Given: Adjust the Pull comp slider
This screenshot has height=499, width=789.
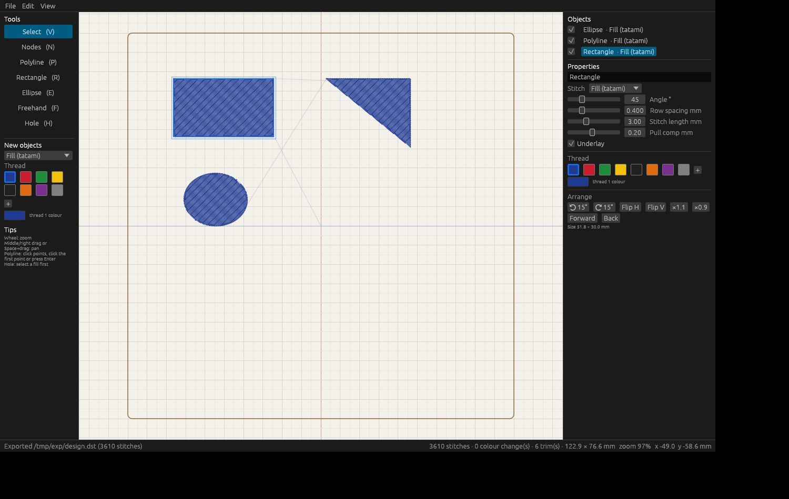Looking at the screenshot, I should (594, 132).
